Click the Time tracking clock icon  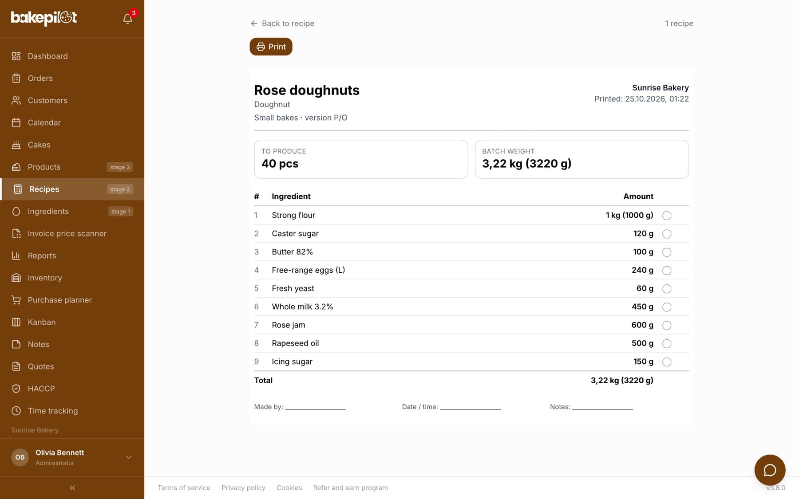[16, 411]
